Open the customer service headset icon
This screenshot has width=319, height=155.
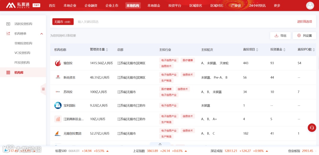(312, 128)
